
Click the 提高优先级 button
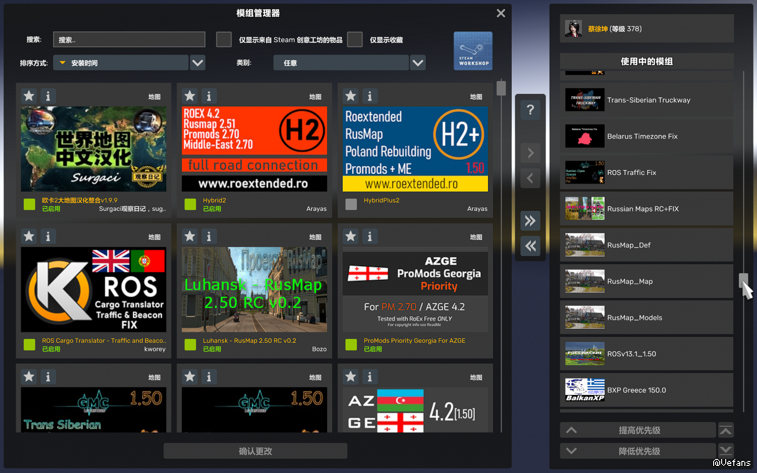point(638,430)
